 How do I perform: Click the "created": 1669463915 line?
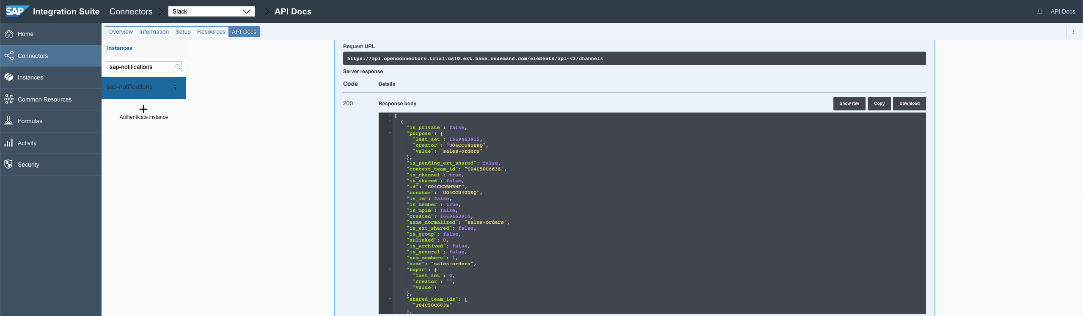pos(440,216)
